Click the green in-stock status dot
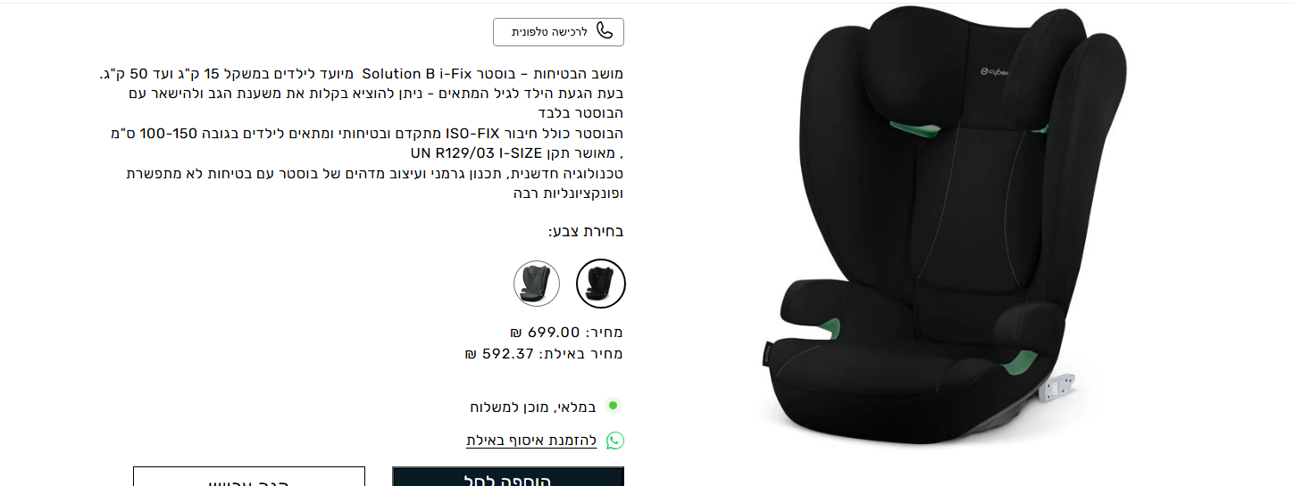The height and width of the screenshot is (486, 1294). coord(613,406)
